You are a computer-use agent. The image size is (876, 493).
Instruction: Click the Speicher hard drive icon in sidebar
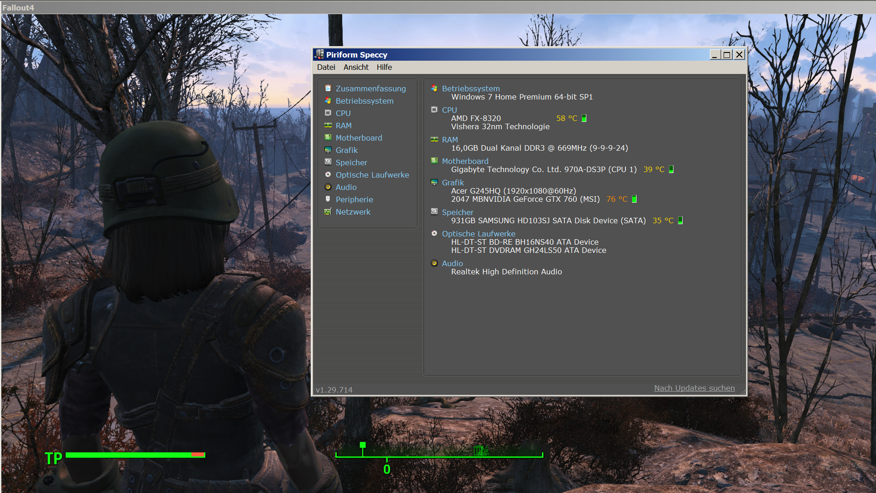(328, 162)
